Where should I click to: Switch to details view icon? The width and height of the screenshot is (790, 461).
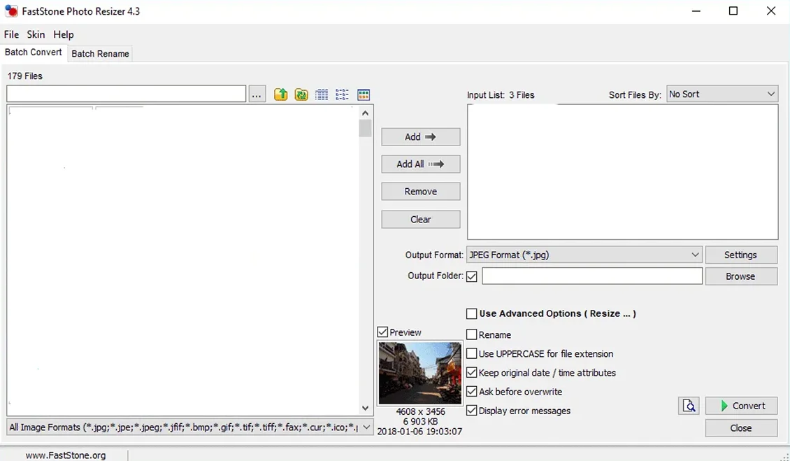click(x=322, y=94)
